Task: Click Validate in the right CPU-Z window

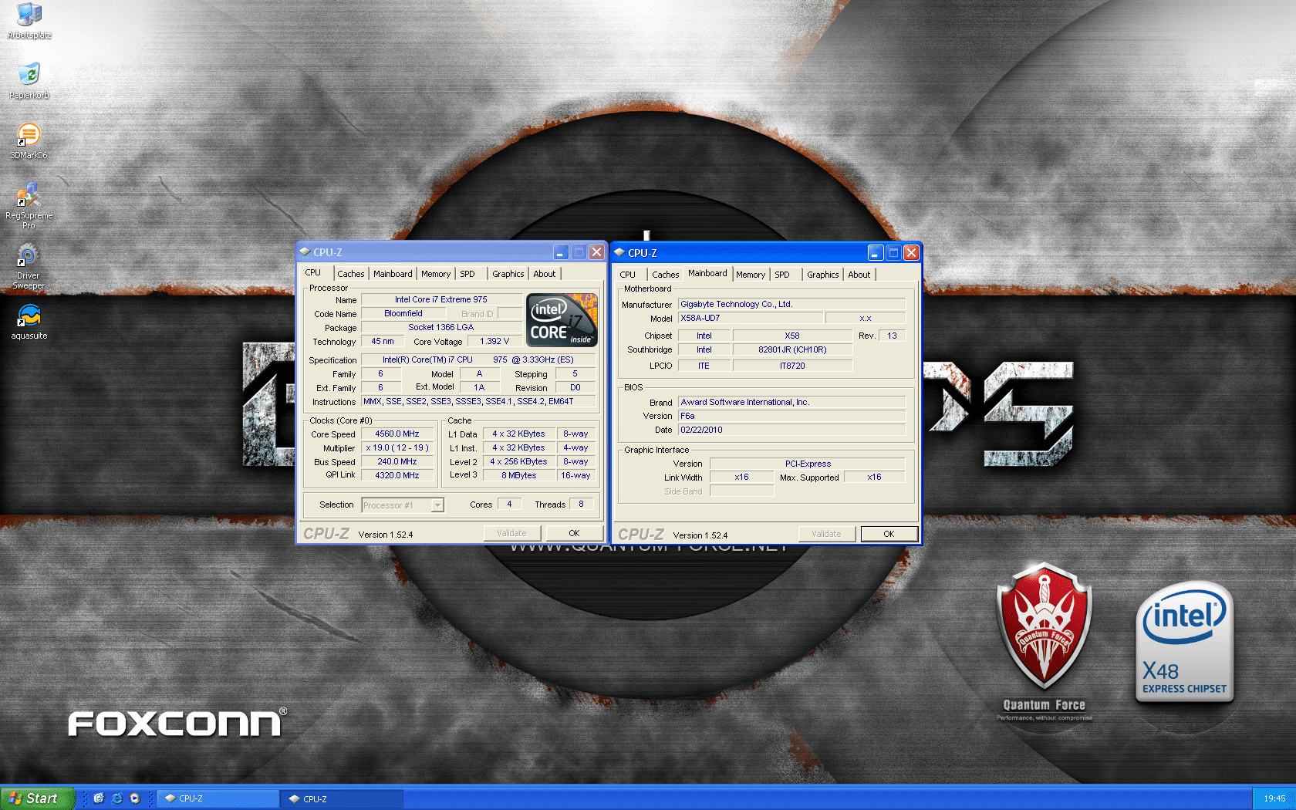Action: (x=826, y=534)
